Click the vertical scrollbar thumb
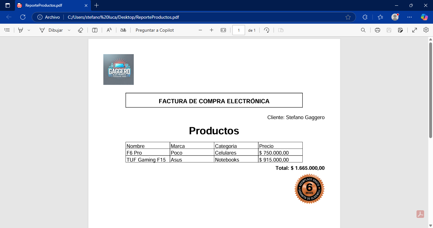 [430, 90]
